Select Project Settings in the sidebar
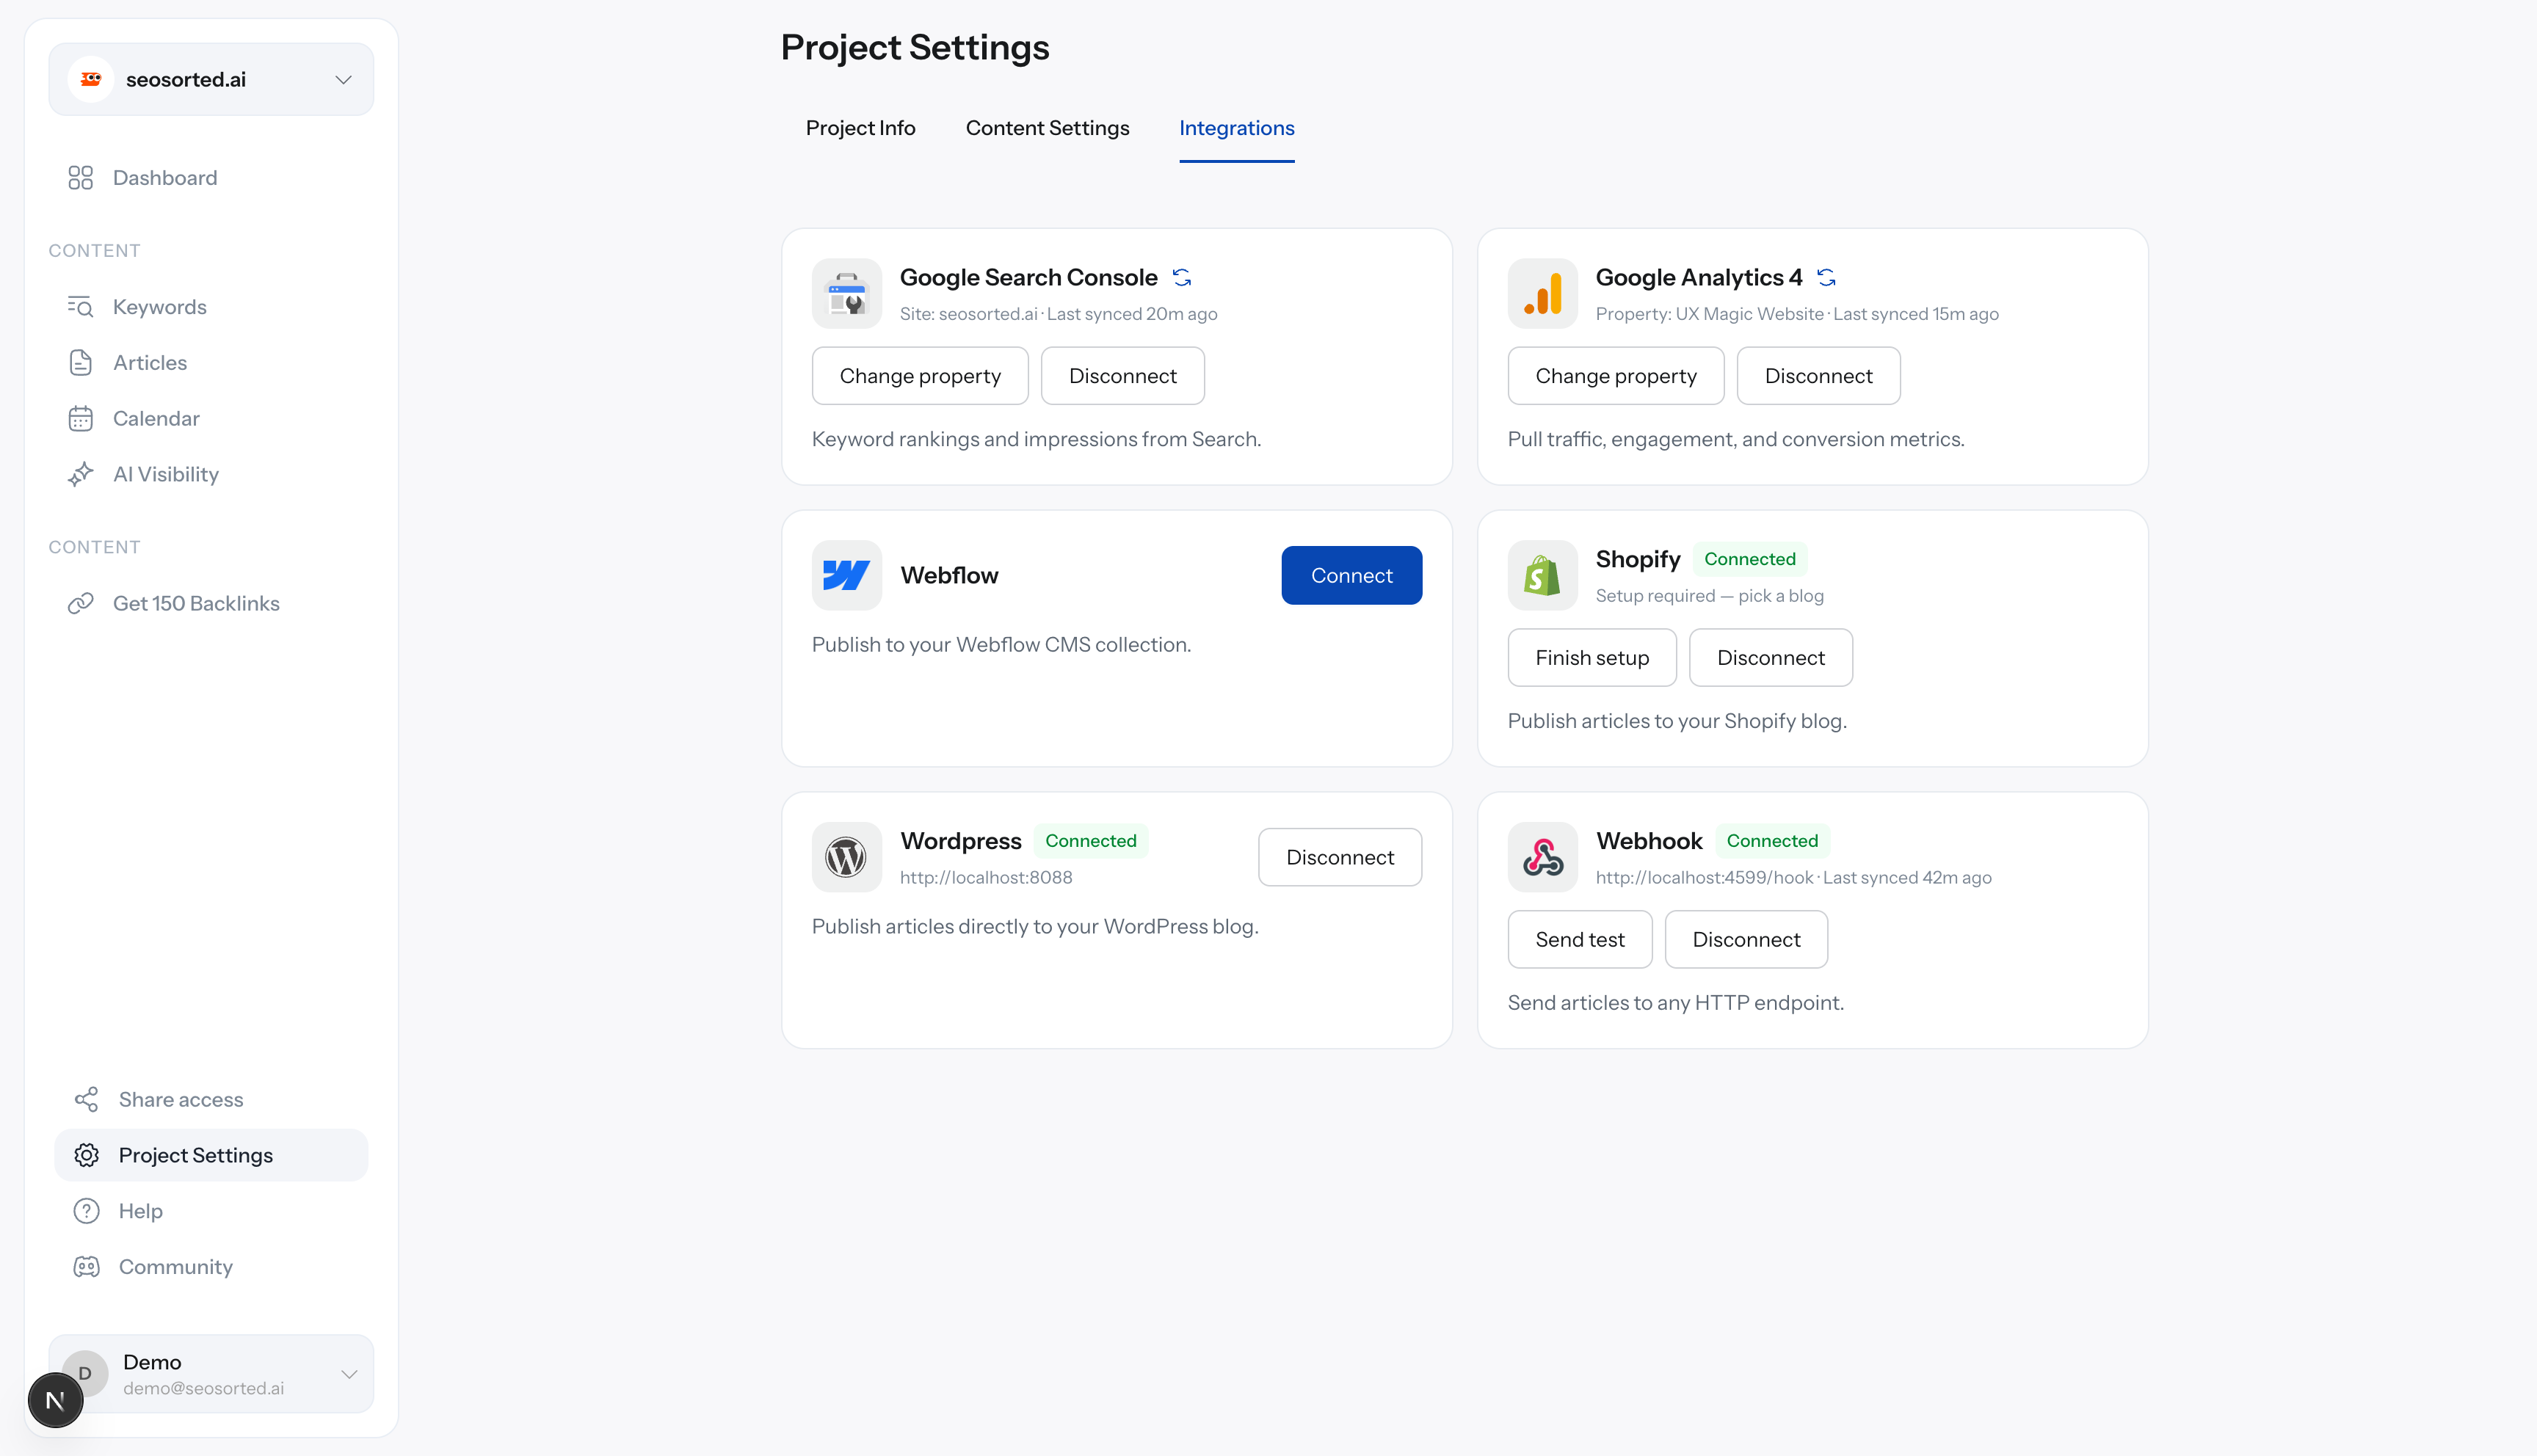 pos(211,1155)
